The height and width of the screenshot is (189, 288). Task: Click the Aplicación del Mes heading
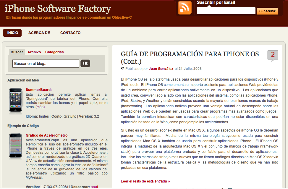(x=23, y=80)
